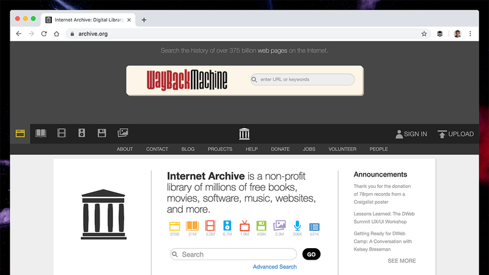Open the 78rpm records donation announcement

pos(382,194)
